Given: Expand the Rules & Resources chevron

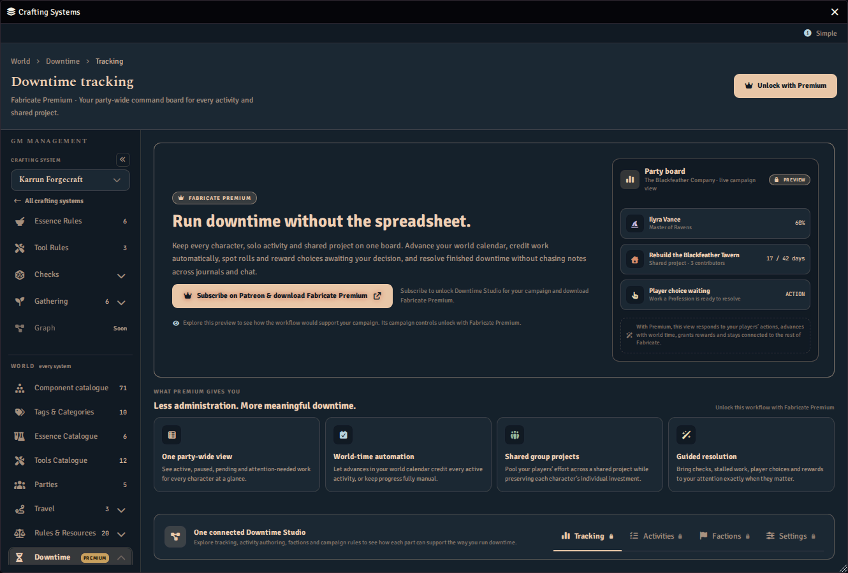Looking at the screenshot, I should point(121,534).
